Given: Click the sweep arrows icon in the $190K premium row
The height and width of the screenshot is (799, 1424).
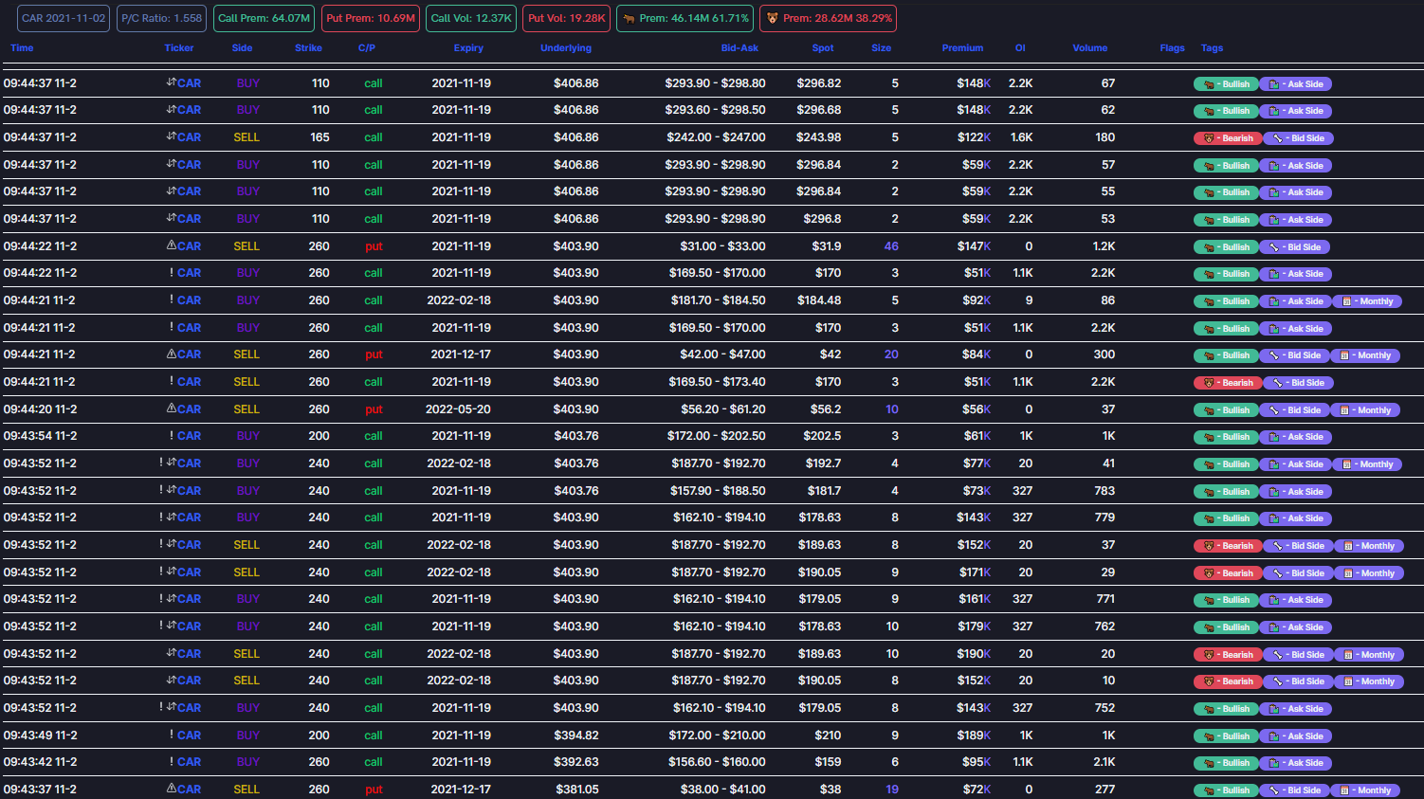Looking at the screenshot, I should (x=172, y=653).
